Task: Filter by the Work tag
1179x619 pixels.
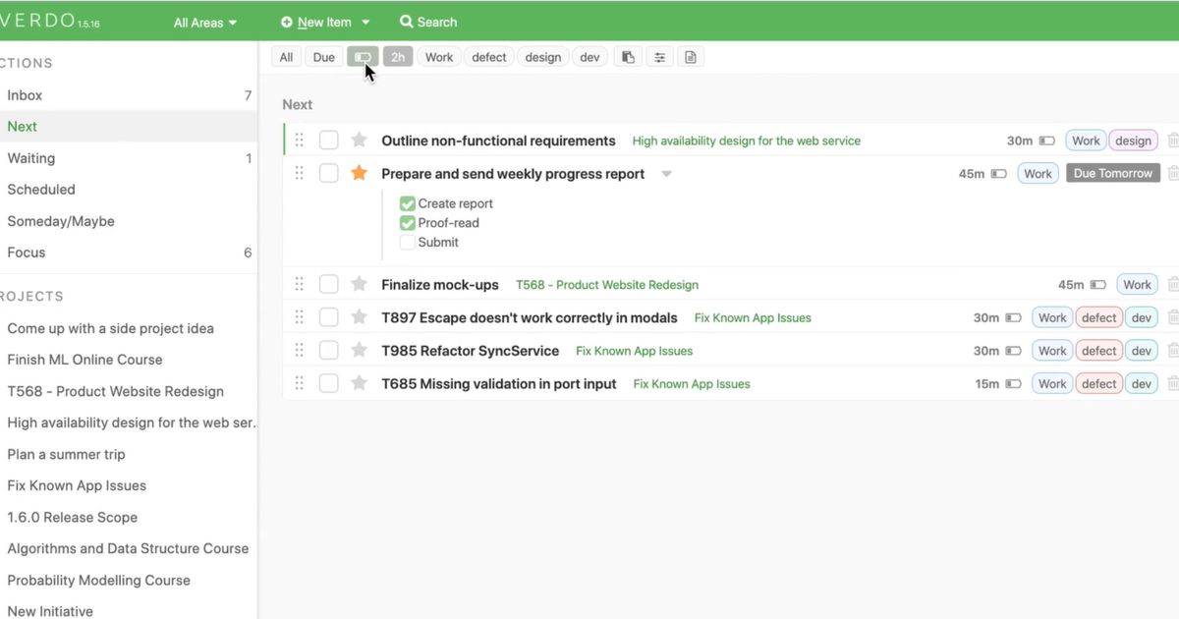Action: click(439, 57)
